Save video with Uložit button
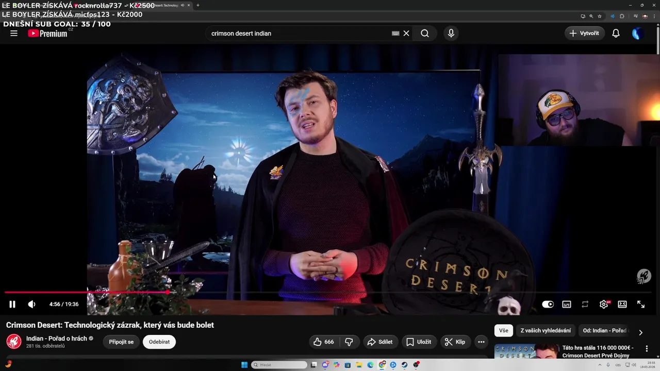The width and height of the screenshot is (660, 371). (419, 342)
